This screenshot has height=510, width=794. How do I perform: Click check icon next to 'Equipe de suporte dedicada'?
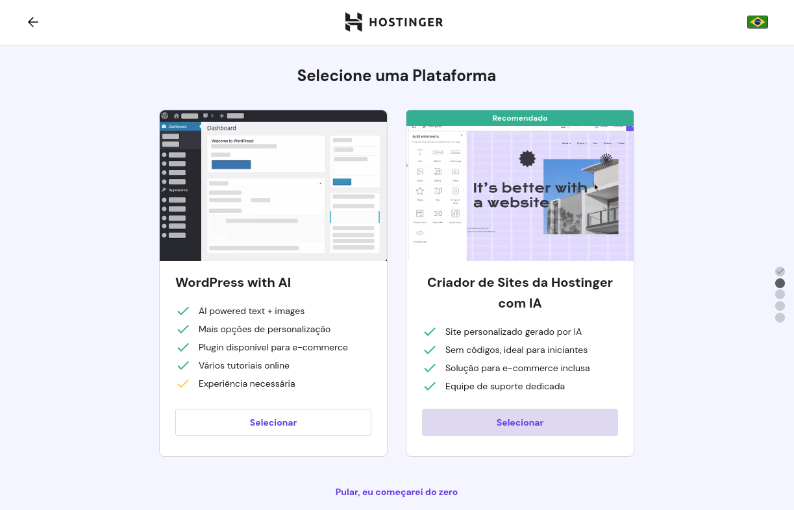click(430, 386)
